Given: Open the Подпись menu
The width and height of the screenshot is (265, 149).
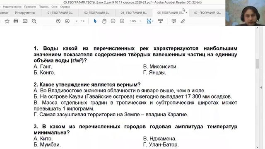Looking at the screenshot, I should (x=43, y=7).
